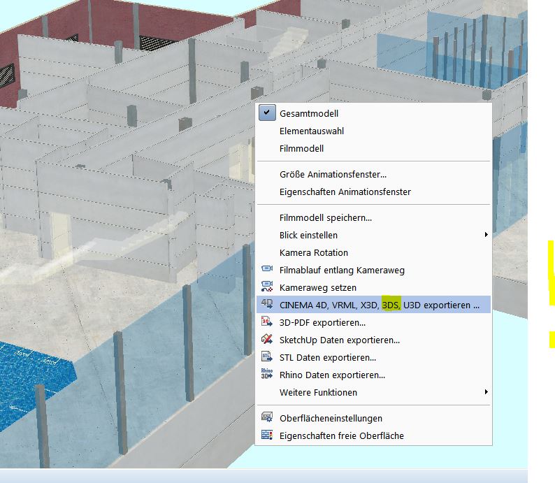Toggle the Gesamtmodell checkmark
The height and width of the screenshot is (483, 555).
click(266, 113)
